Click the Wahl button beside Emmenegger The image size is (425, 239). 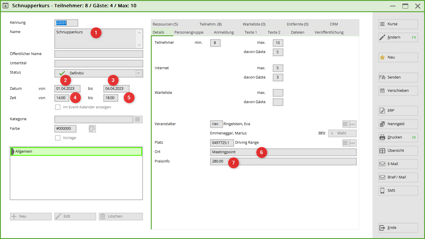pyautogui.click(x=342, y=133)
